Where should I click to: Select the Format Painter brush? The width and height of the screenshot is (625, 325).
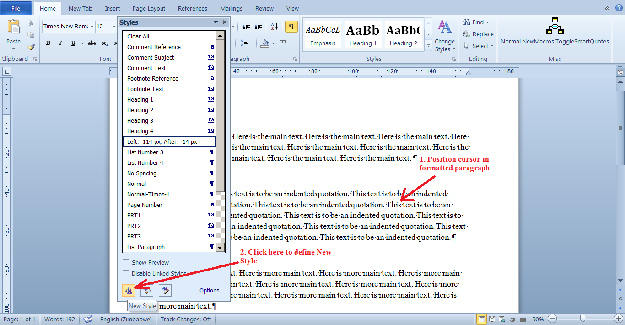pos(31,47)
